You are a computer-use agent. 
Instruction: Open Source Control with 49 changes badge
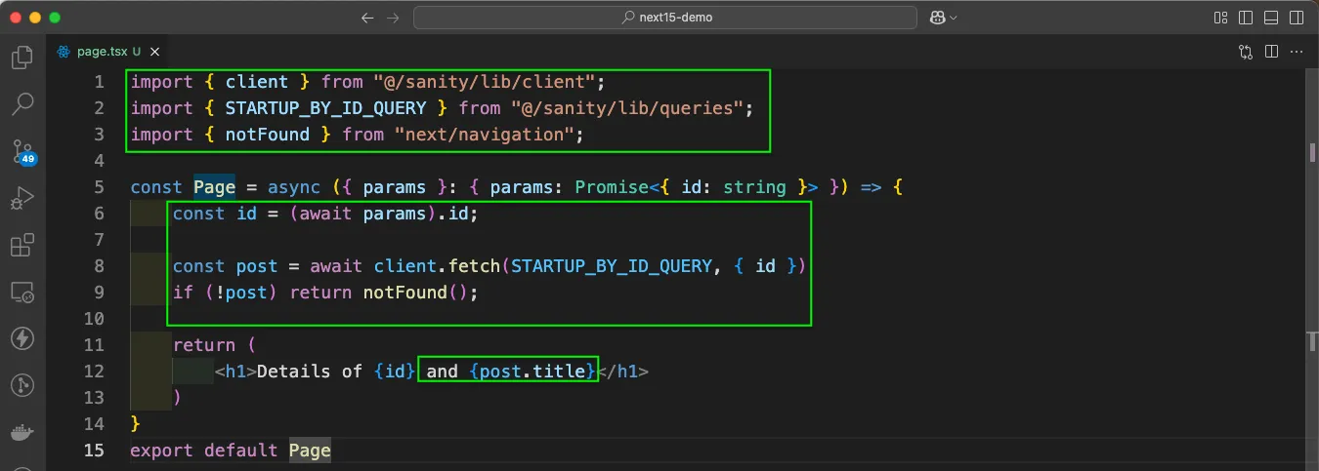pos(23,151)
